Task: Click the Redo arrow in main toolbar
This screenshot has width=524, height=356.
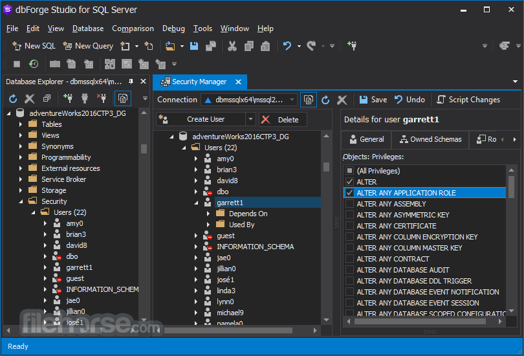Action: 311,46
